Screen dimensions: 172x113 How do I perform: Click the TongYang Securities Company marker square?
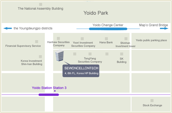pos(90,54)
